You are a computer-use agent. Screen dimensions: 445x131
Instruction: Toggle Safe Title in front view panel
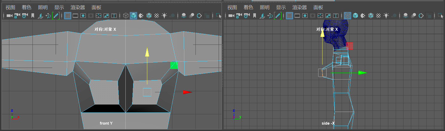(x=114, y=16)
